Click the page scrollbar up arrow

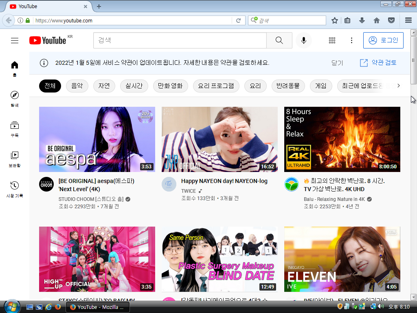(414, 33)
